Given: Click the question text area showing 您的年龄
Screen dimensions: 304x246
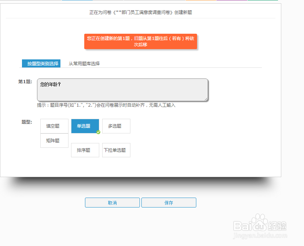Looking at the screenshot, I should click(x=122, y=89).
